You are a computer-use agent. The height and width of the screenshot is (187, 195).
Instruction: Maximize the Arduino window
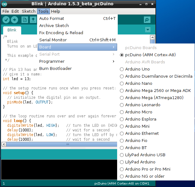point(146,4)
